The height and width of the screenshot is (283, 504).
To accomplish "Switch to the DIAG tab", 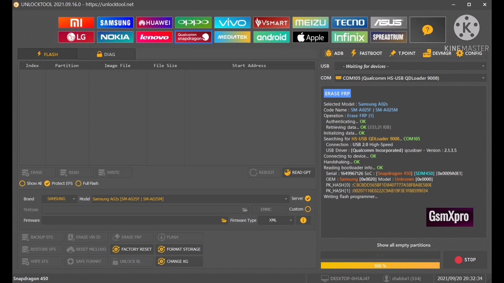I will 106,54.
